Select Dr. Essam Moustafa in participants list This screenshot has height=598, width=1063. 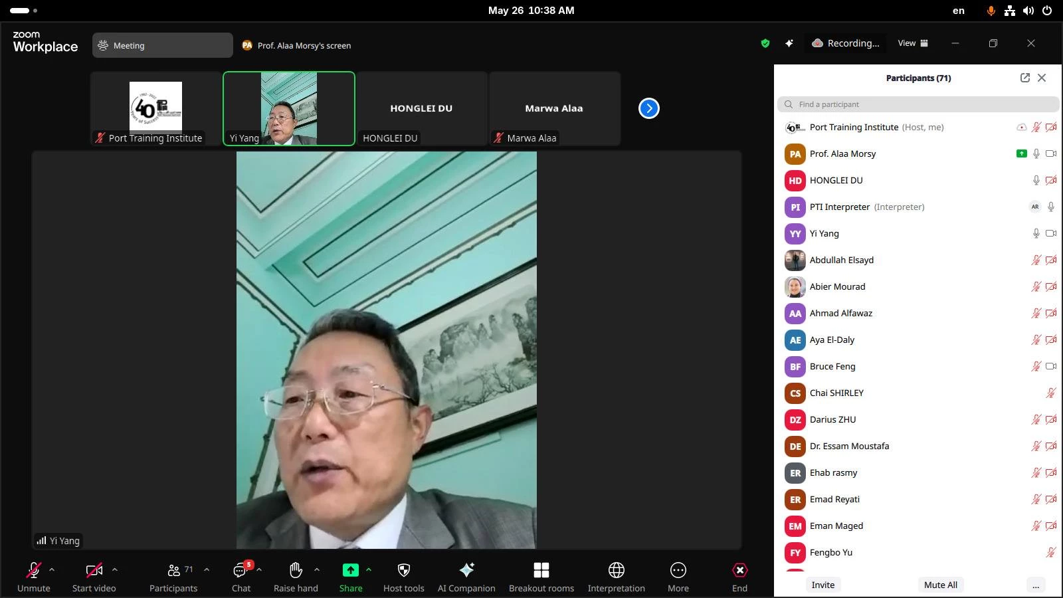click(x=918, y=446)
